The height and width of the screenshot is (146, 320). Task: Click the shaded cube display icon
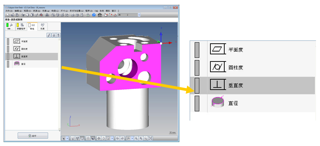pos(93,138)
